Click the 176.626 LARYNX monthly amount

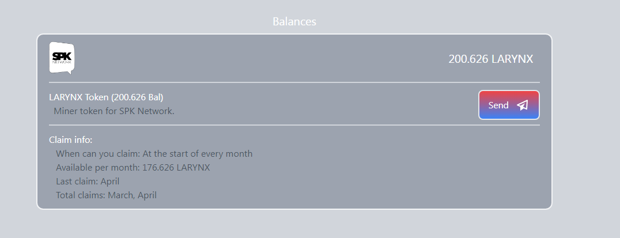(176, 168)
